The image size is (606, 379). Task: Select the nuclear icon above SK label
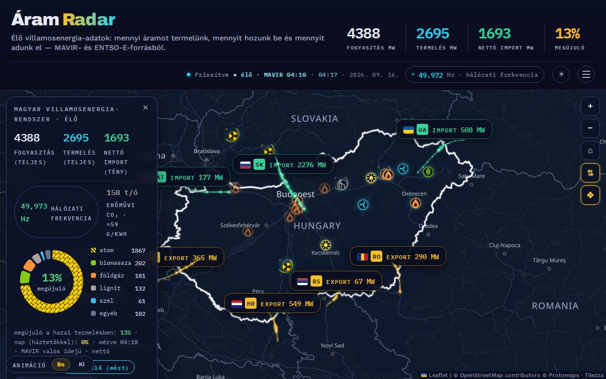269,151
